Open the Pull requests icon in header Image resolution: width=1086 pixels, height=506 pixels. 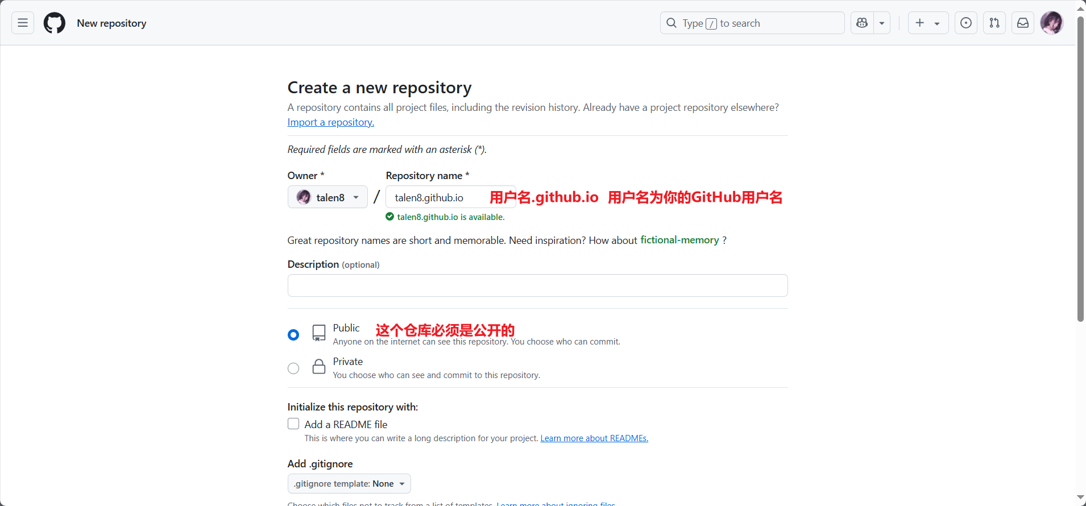pyautogui.click(x=994, y=23)
